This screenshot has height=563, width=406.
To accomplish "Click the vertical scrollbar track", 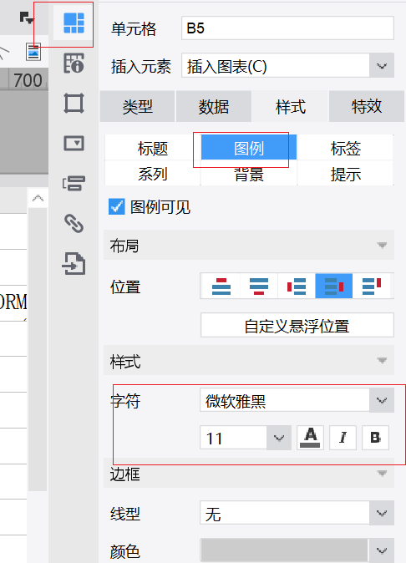I will [38, 349].
